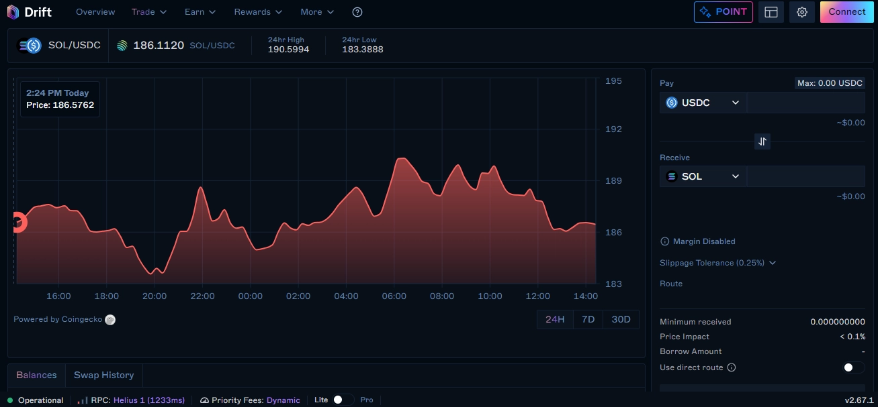Click the Drift logo icon
This screenshot has height=407, width=878.
click(13, 12)
